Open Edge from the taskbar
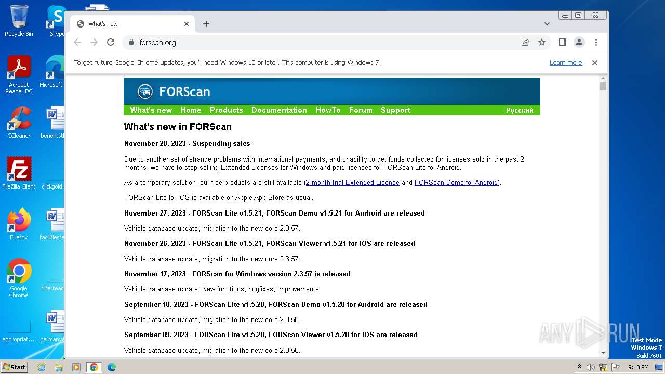The image size is (665, 374). (x=111, y=367)
